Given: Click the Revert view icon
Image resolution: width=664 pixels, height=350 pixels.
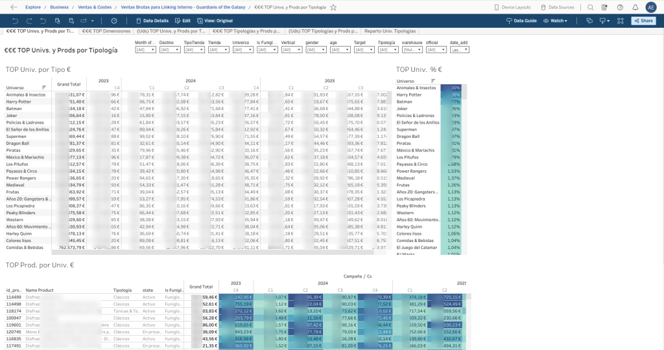Looking at the screenshot, I should [43, 21].
